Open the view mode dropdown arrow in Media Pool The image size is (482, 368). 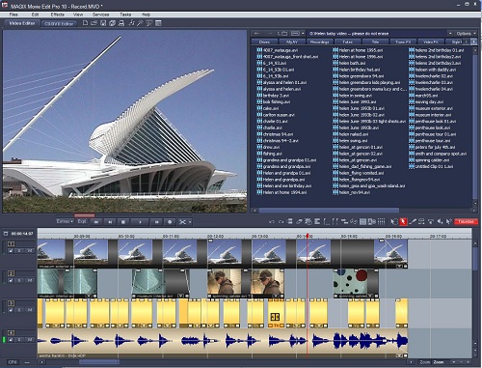pos(303,34)
